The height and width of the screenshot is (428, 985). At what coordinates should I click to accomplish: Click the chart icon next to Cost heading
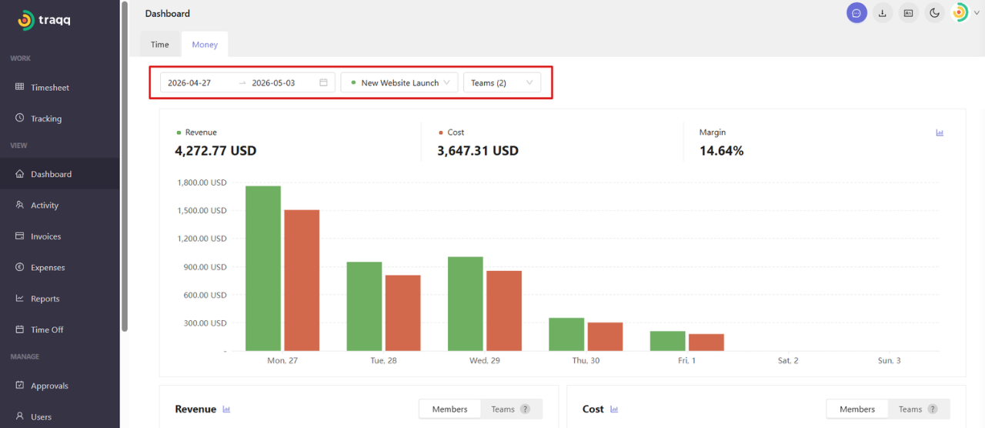[x=613, y=409]
